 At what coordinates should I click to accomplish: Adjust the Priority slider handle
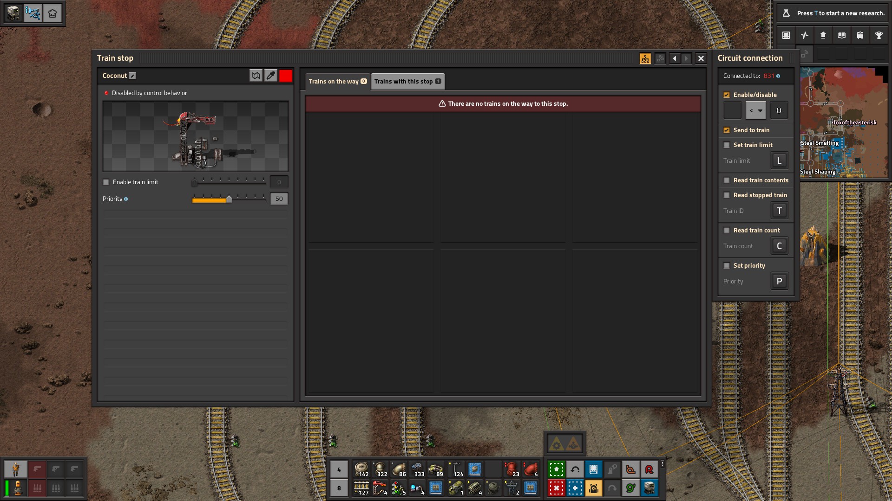229,199
